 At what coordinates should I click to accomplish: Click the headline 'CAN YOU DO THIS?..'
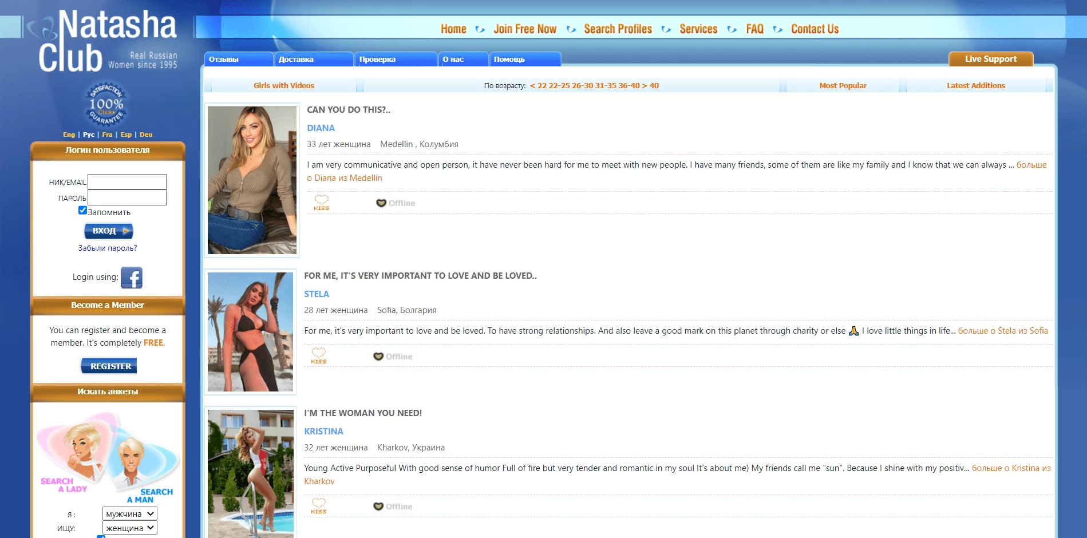point(349,110)
